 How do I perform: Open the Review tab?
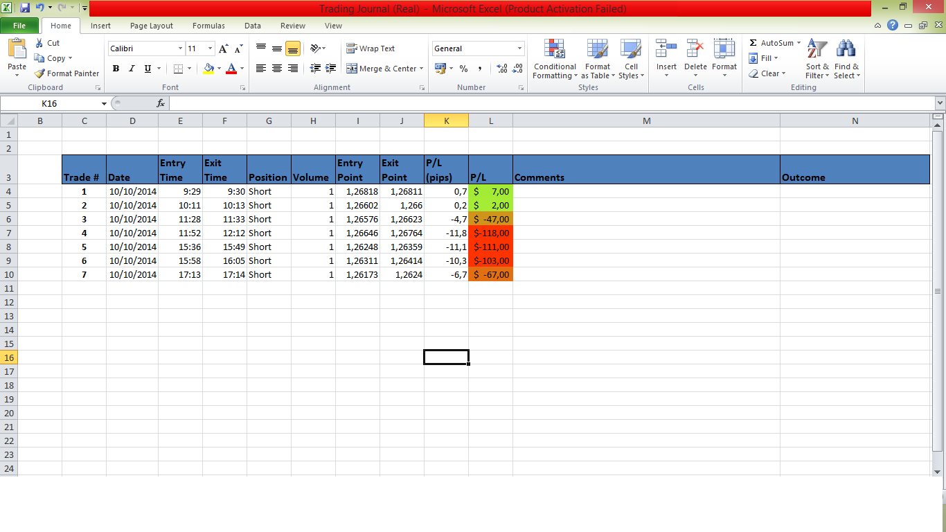tap(293, 26)
